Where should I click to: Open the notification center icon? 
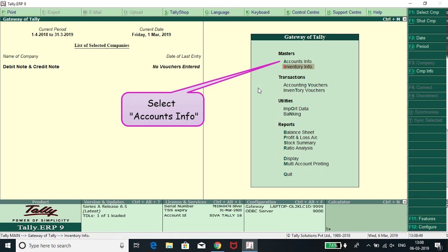438,246
